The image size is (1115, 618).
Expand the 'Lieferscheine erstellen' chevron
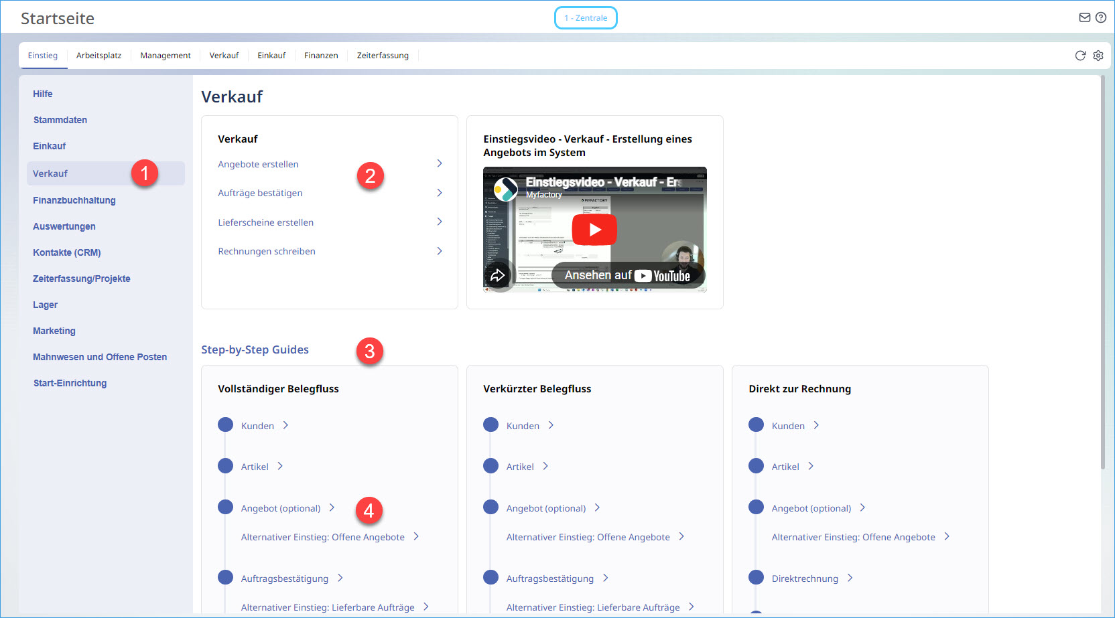(440, 222)
